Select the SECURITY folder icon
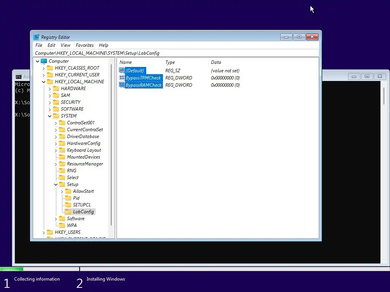Screen dimensions: 390x292 click(56, 102)
